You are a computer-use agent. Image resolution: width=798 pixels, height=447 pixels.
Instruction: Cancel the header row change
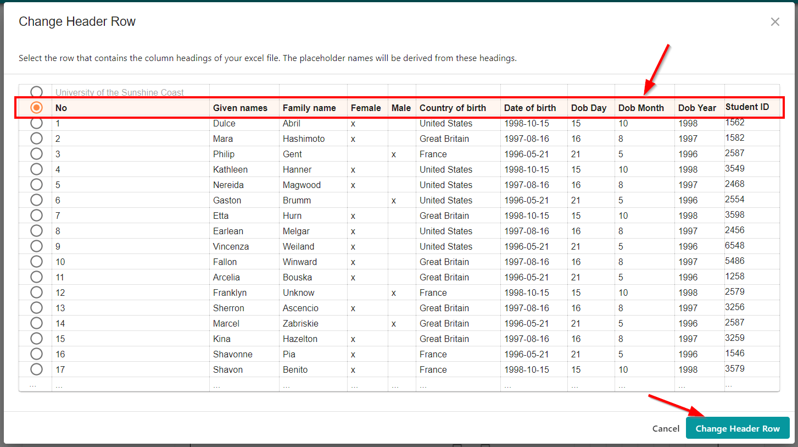click(666, 428)
